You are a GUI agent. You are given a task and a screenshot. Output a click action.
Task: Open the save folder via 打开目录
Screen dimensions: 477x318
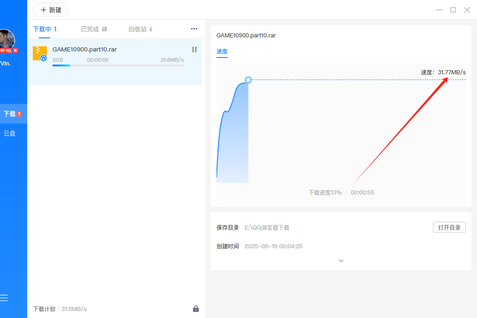click(448, 227)
